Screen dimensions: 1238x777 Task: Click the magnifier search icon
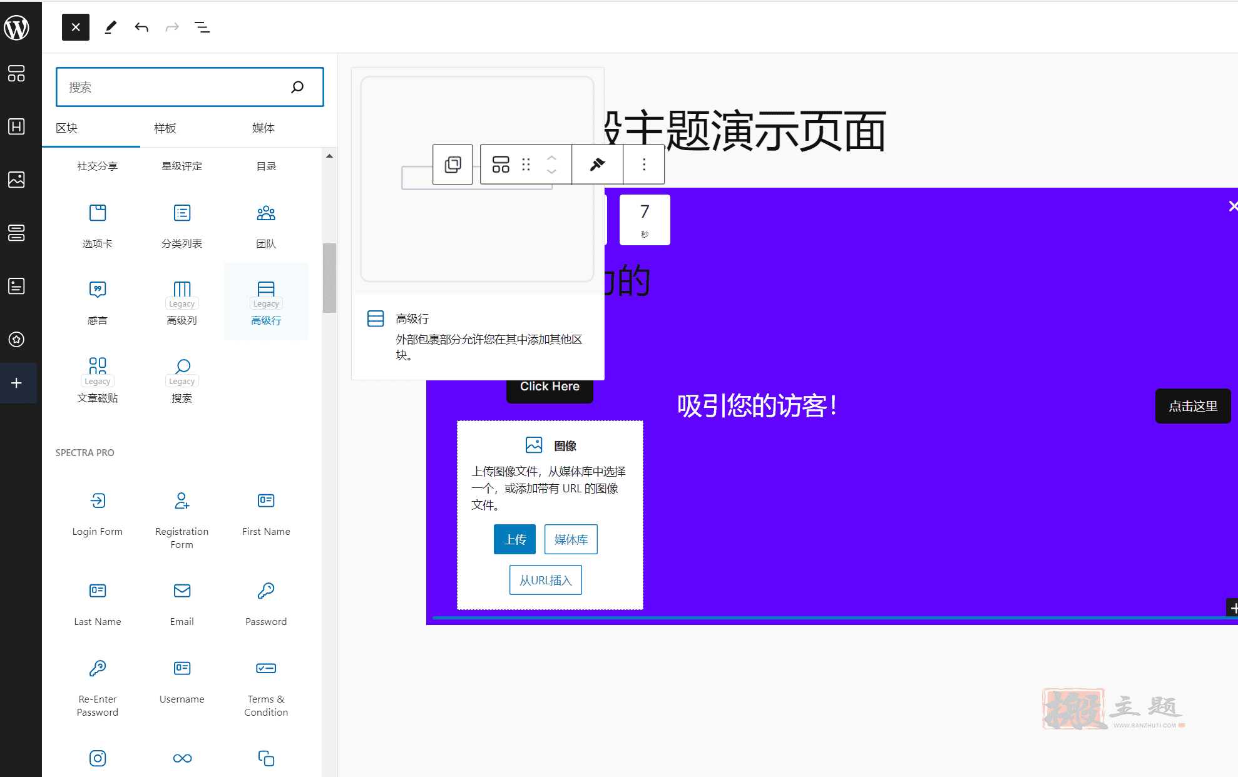pyautogui.click(x=298, y=87)
